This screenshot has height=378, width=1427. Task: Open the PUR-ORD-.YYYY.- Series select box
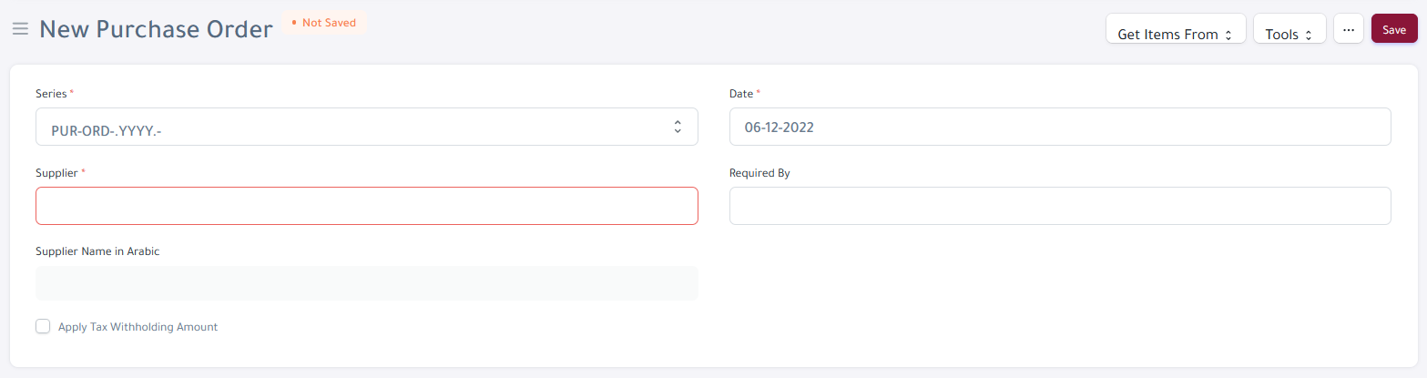point(367,127)
